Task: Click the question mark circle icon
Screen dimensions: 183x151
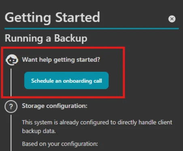Action: click(x=11, y=107)
